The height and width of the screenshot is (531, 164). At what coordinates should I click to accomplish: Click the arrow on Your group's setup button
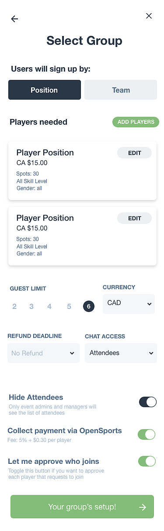pyautogui.click(x=142, y=507)
